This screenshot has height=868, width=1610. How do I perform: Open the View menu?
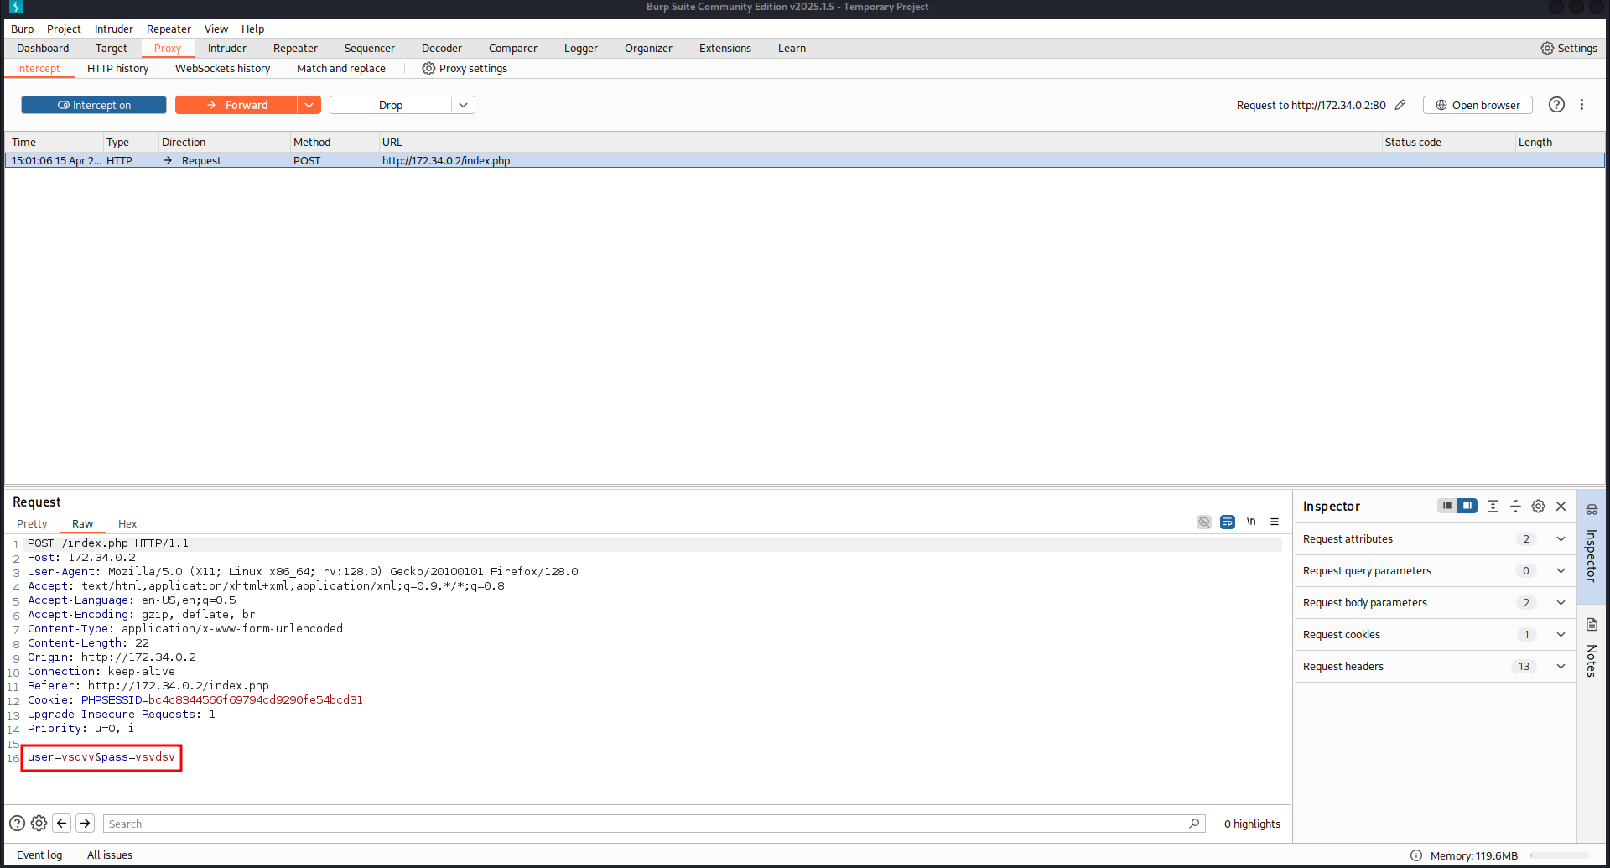[x=216, y=29]
